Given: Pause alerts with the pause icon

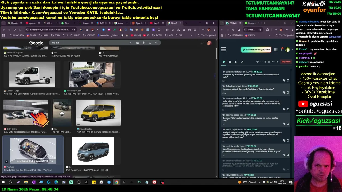Looking at the screenshot, I should click(x=269, y=62).
